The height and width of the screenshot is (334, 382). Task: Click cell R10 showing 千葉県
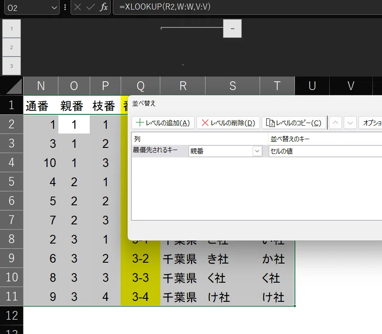tap(183, 277)
